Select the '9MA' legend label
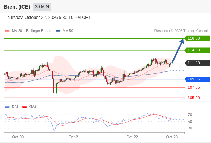The image size is (211, 143). 33,107
